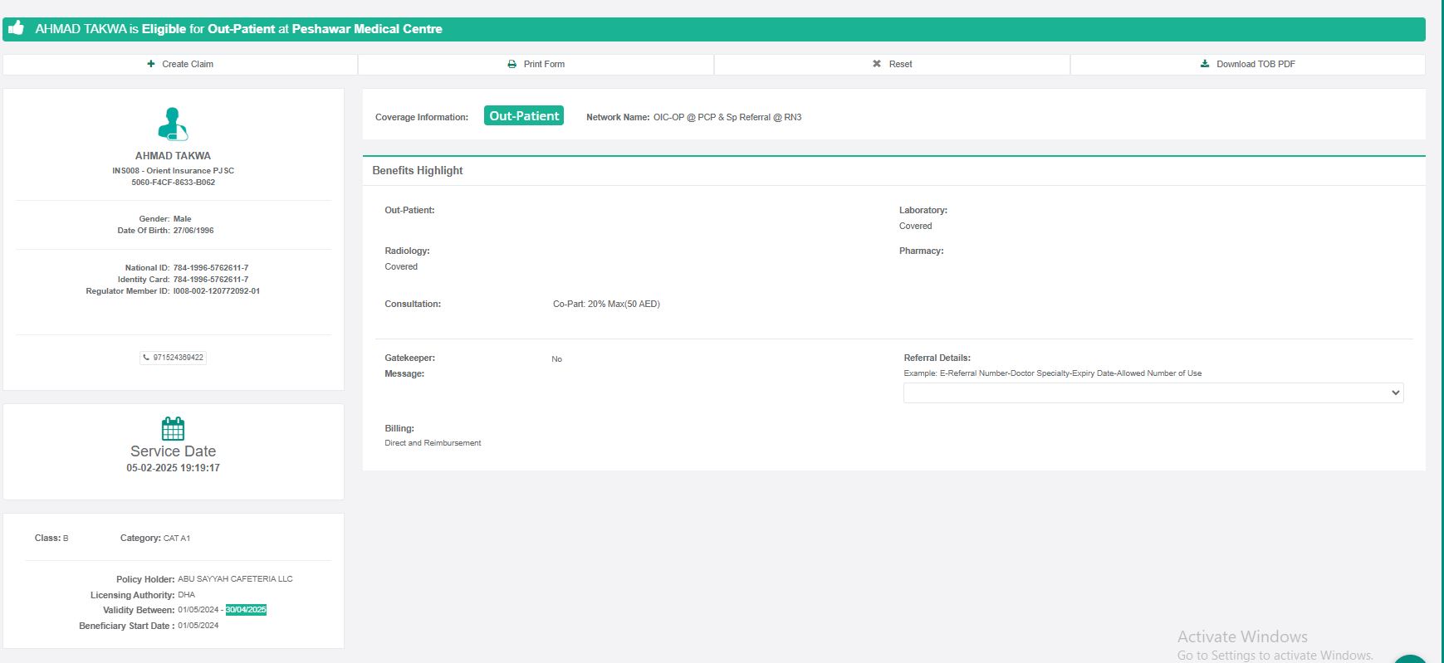Click the patient avatar icon
Viewport: 1444px width, 663px height.
click(x=173, y=124)
